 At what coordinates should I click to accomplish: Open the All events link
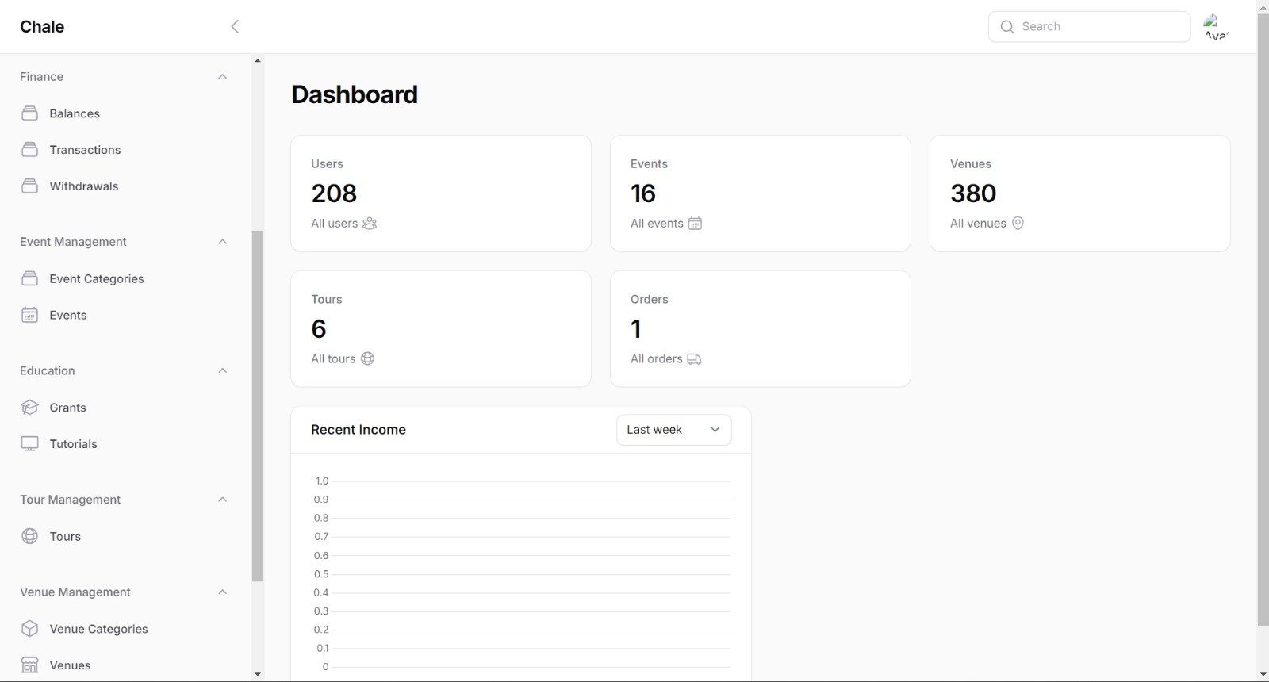pyautogui.click(x=657, y=224)
